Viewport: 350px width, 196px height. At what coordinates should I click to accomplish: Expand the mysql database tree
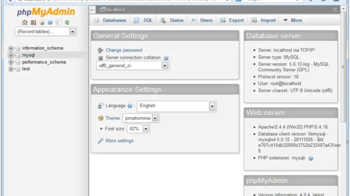click(11, 55)
